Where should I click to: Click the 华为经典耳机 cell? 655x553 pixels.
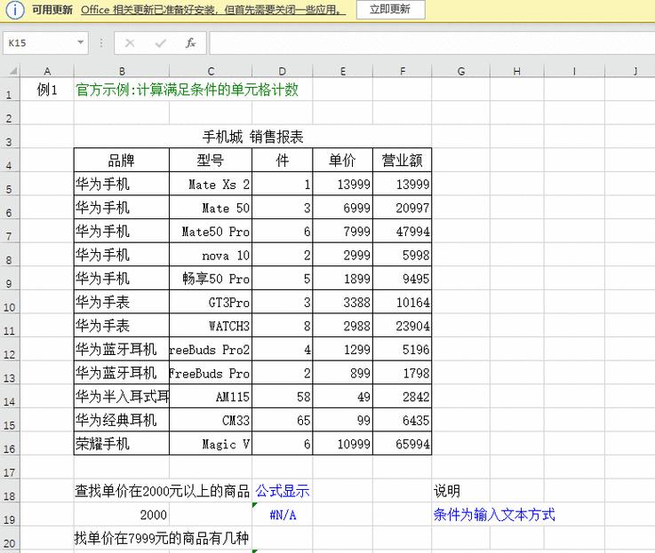122,420
